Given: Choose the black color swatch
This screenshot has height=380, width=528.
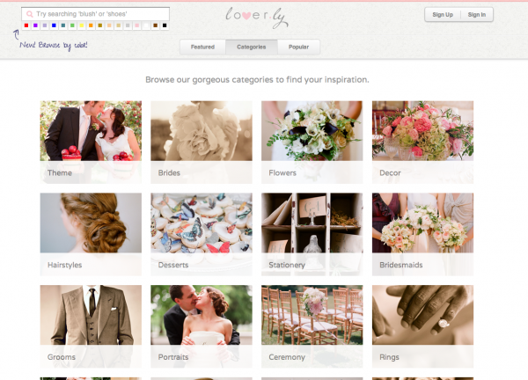Looking at the screenshot, I should (165, 26).
